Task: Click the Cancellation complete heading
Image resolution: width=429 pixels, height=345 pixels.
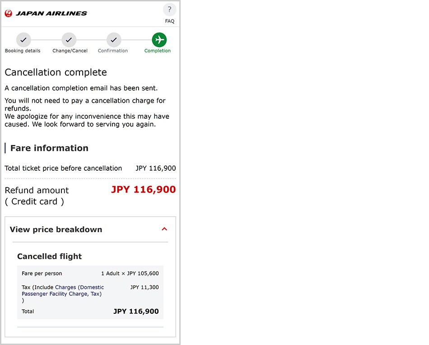Action: pos(56,72)
